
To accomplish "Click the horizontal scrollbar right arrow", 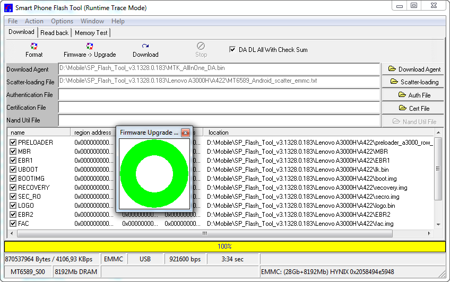I will click(429, 233).
